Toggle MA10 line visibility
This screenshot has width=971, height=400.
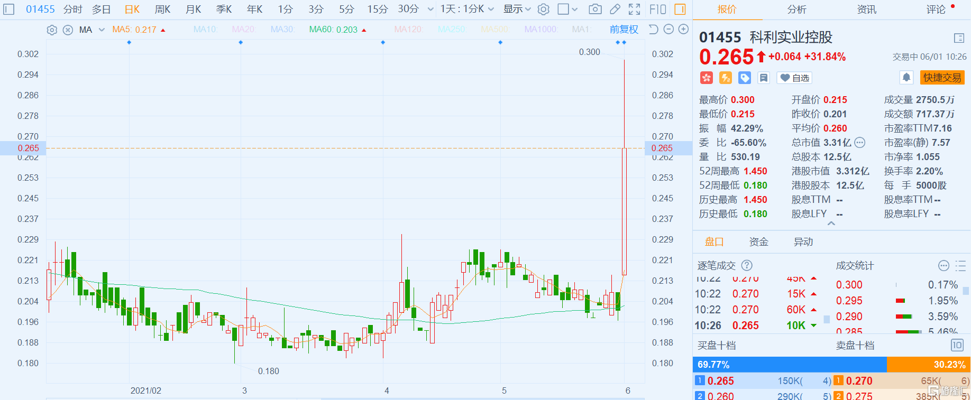(206, 30)
